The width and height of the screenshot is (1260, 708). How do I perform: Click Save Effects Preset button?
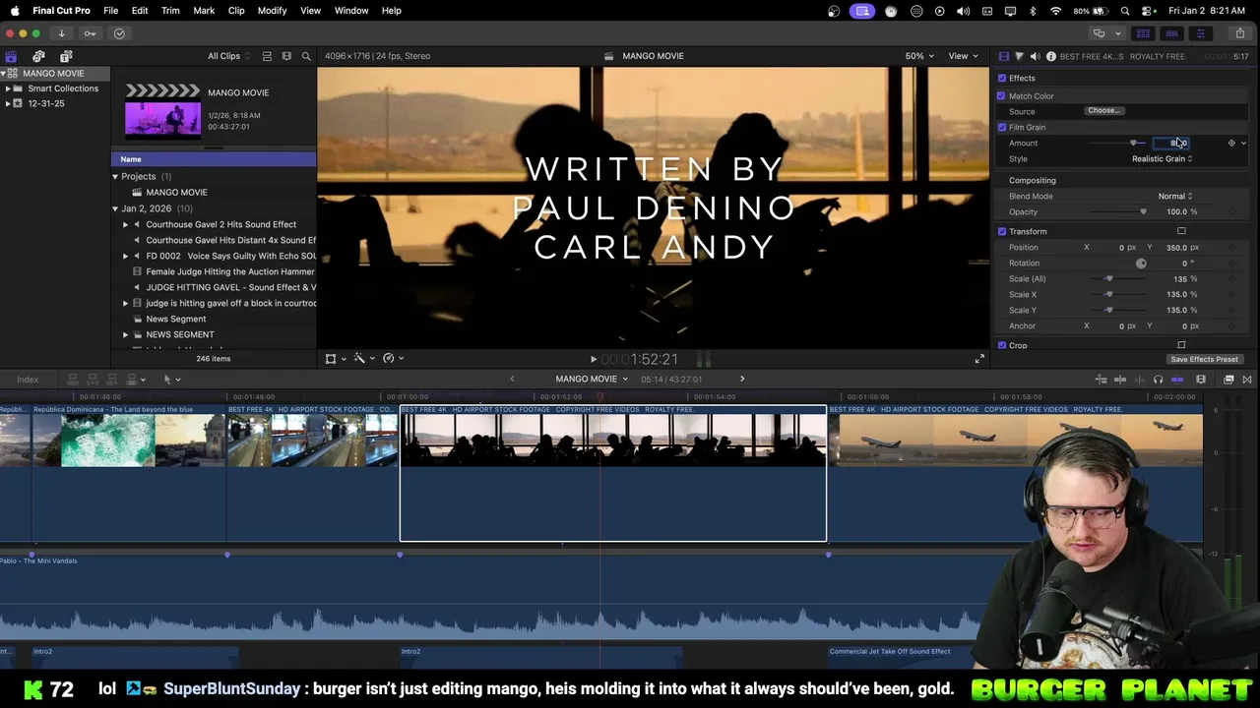[1204, 359]
